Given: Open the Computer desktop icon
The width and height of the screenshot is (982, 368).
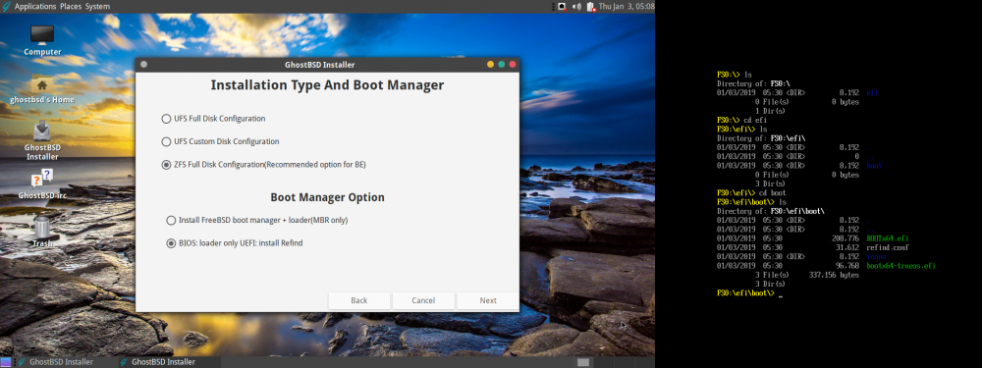Looking at the screenshot, I should [x=42, y=40].
